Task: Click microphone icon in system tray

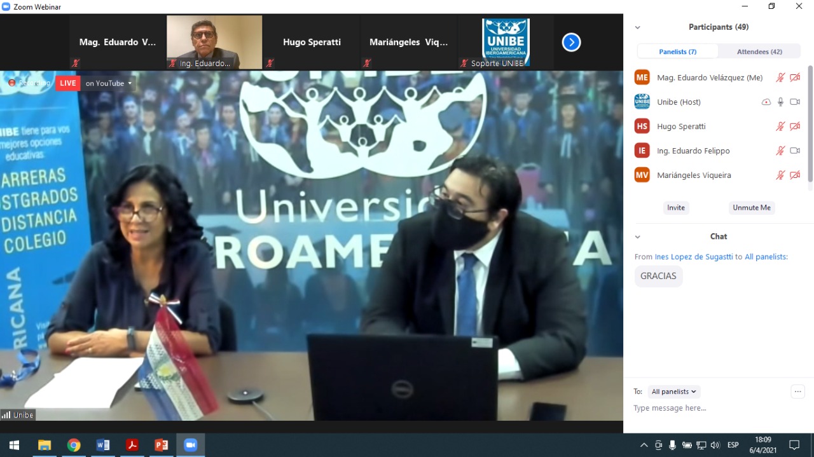Action: [x=672, y=445]
